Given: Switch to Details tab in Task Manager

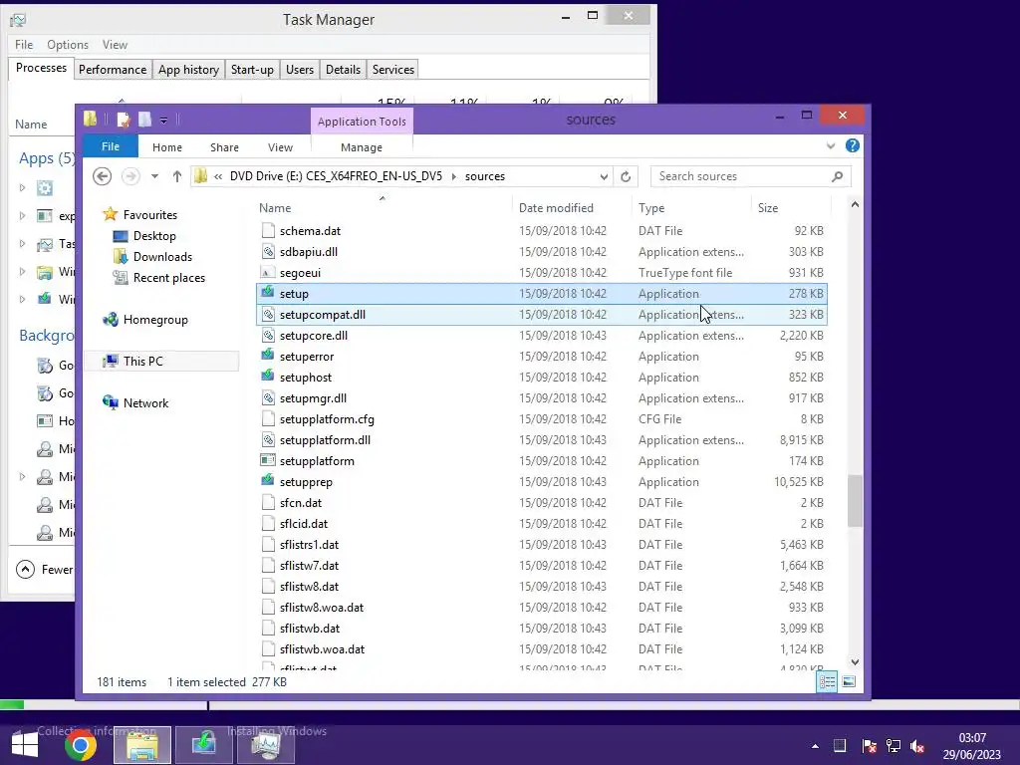Looking at the screenshot, I should tap(343, 70).
